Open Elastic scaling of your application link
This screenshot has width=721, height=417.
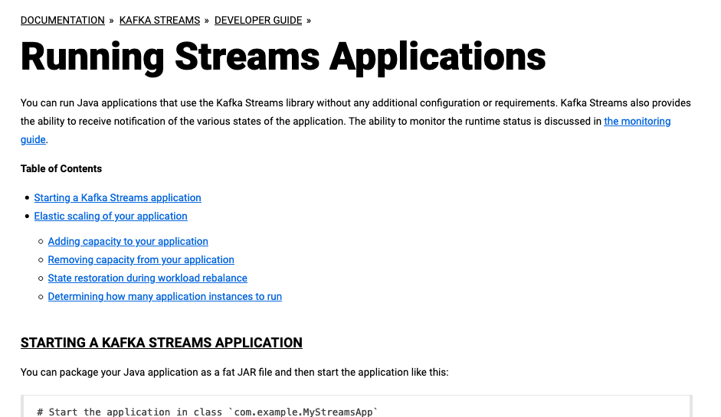pyautogui.click(x=111, y=216)
